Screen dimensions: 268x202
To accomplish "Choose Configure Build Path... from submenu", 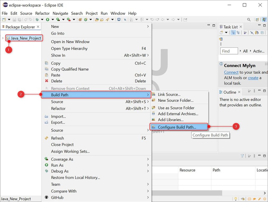I will [x=179, y=127].
